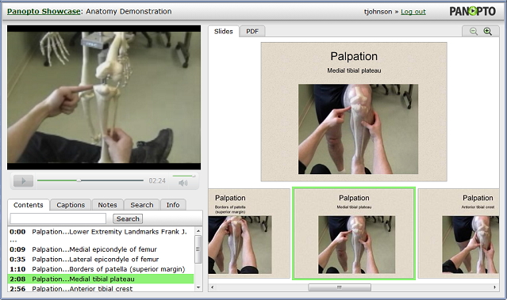Viewport: 507px width, 300px height.
Task: Open the Captions tab
Action: click(x=71, y=205)
